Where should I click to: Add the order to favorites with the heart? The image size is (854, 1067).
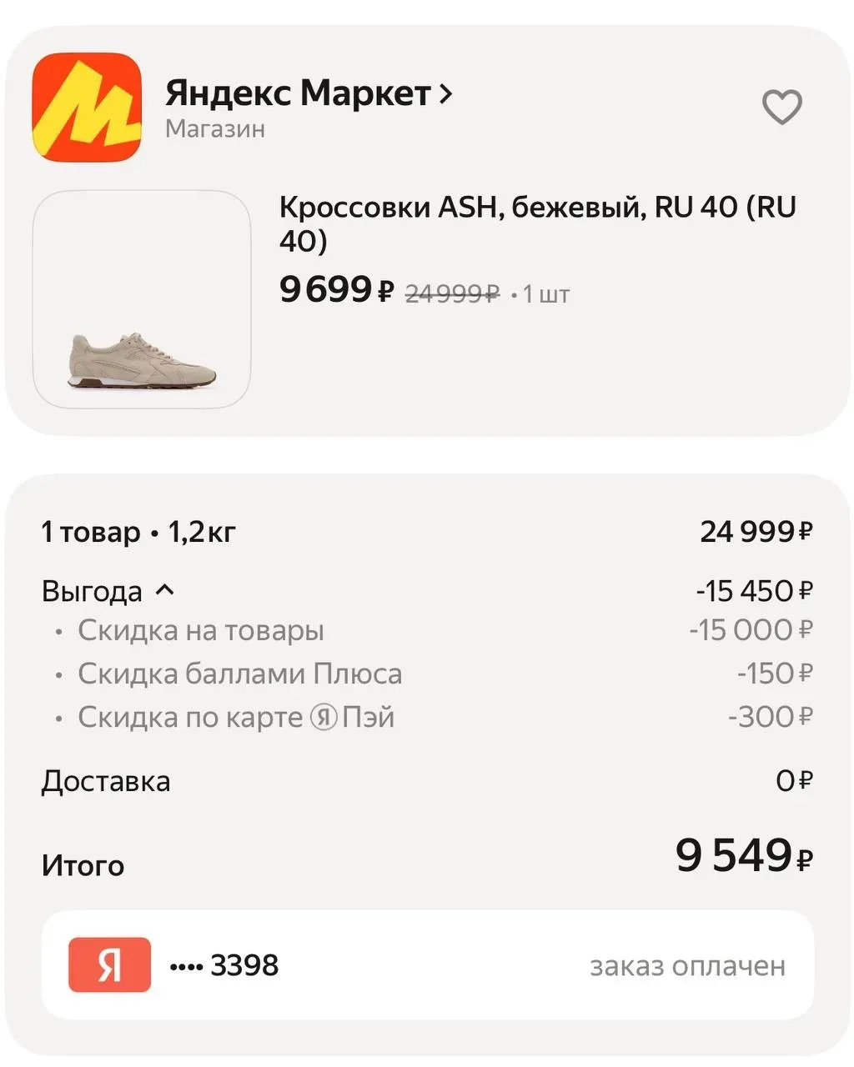pyautogui.click(x=781, y=107)
